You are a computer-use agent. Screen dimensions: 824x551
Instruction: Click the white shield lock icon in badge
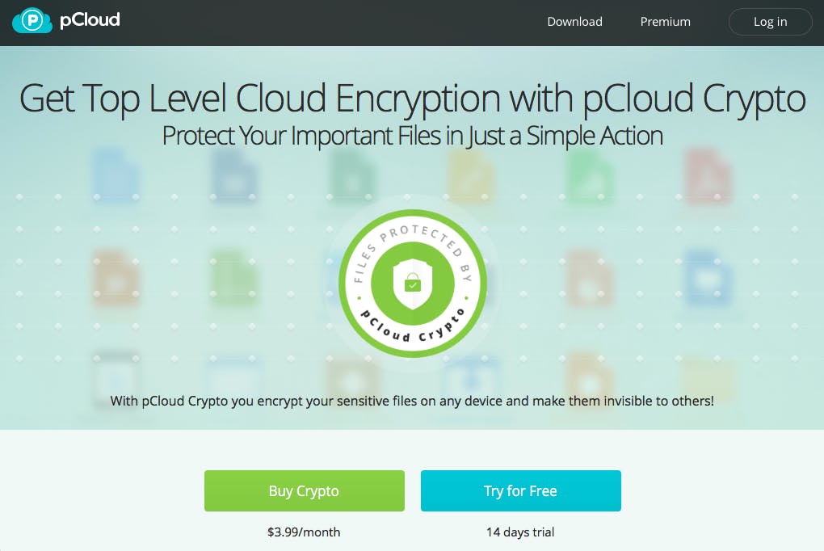click(413, 284)
